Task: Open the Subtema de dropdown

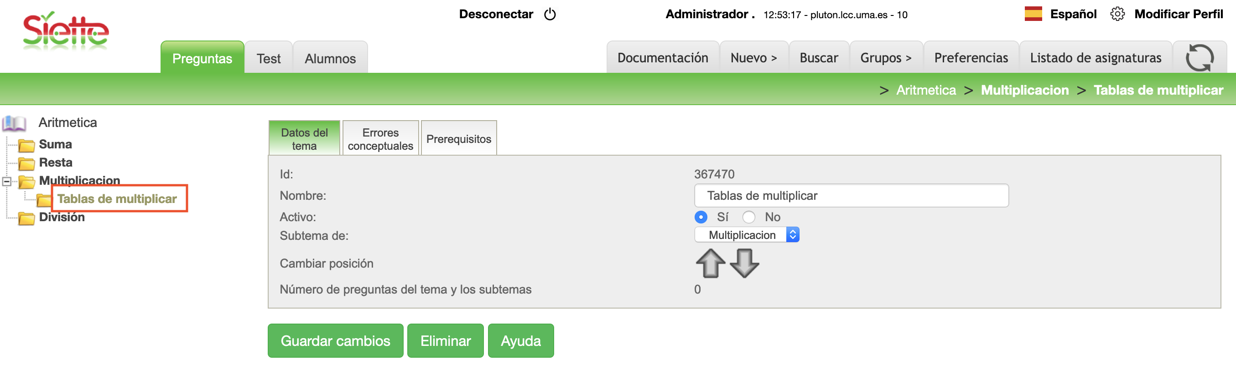Action: [x=746, y=235]
